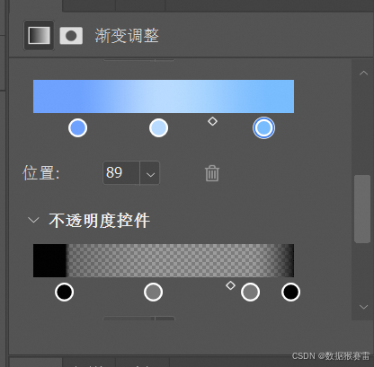Collapse the 不透明度控件 section
374x367 pixels.
33,220
